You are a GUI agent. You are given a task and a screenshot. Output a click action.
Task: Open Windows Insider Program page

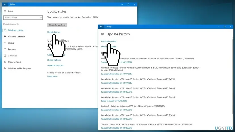[19, 68]
